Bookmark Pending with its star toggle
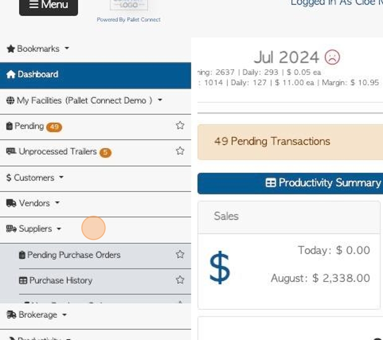383x340 pixels. click(x=180, y=125)
